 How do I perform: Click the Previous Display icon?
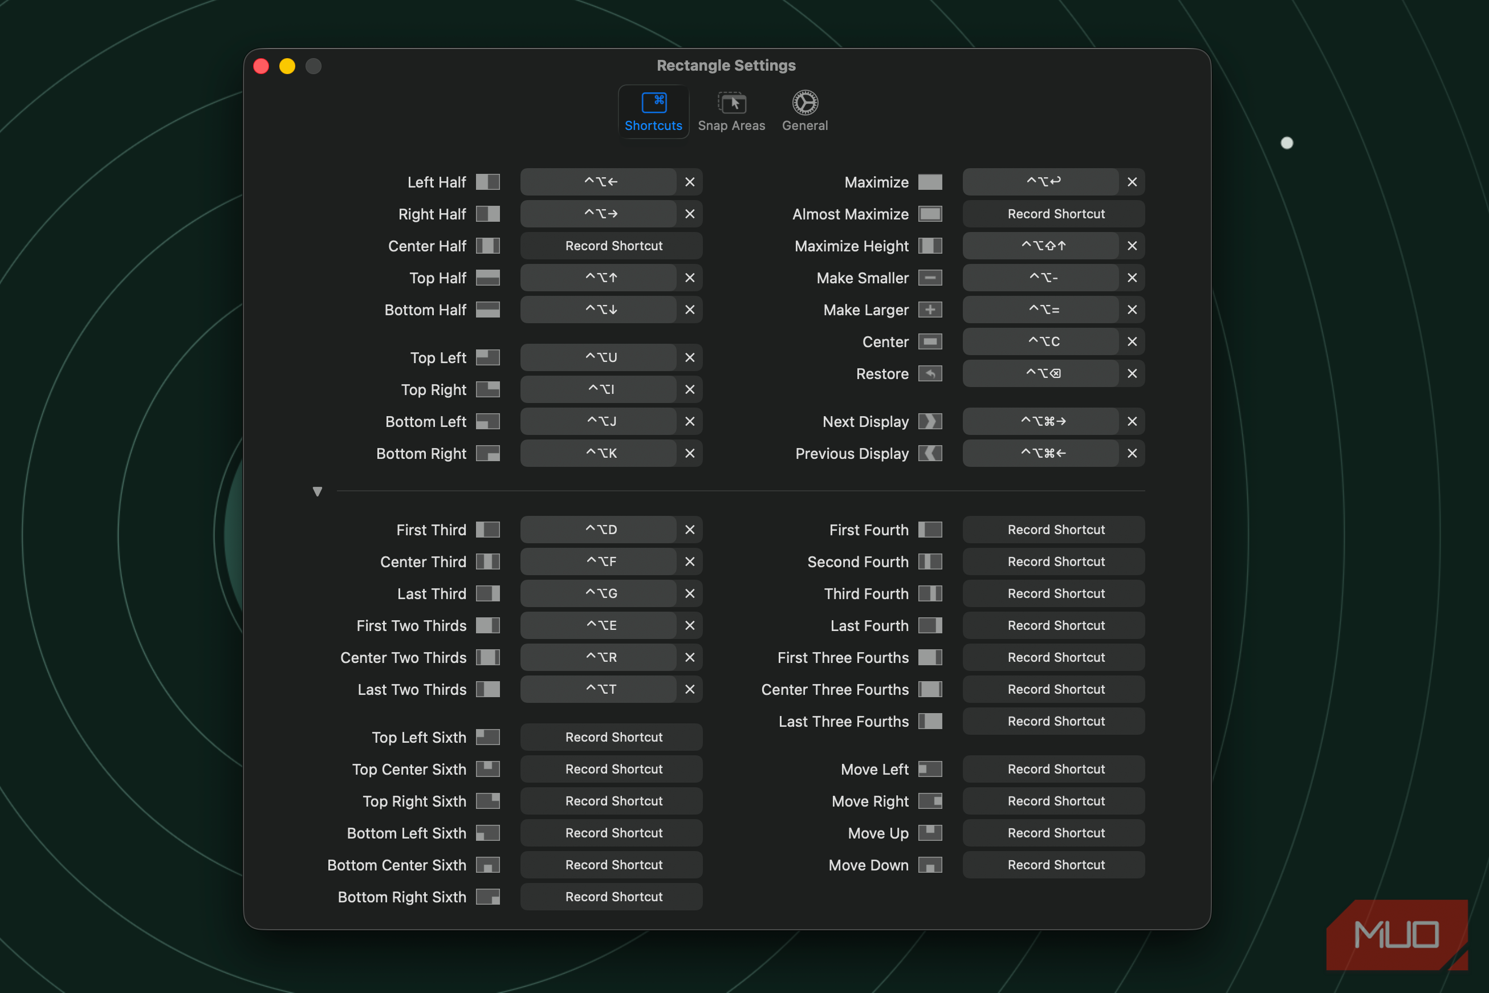point(930,453)
